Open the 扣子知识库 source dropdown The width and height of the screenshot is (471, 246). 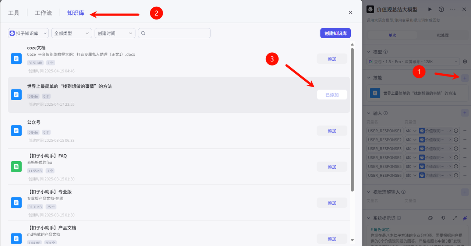(x=28, y=33)
